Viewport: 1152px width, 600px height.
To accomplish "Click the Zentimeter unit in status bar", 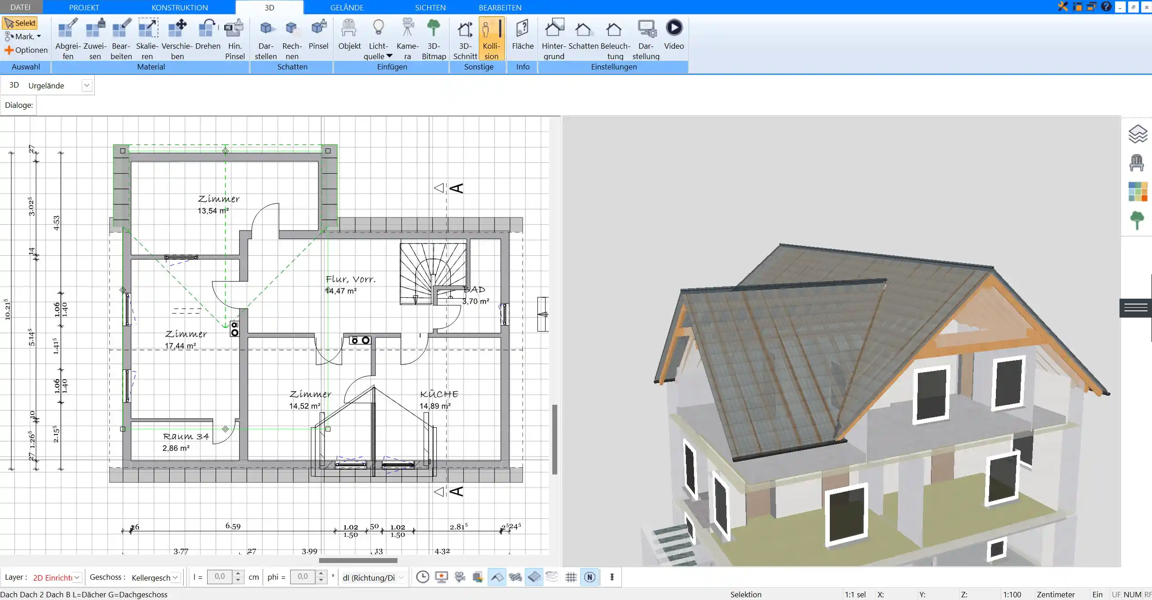I will pos(1055,595).
